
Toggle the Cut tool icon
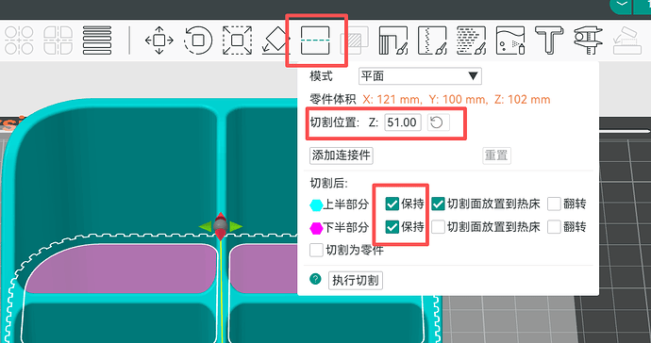click(x=315, y=41)
